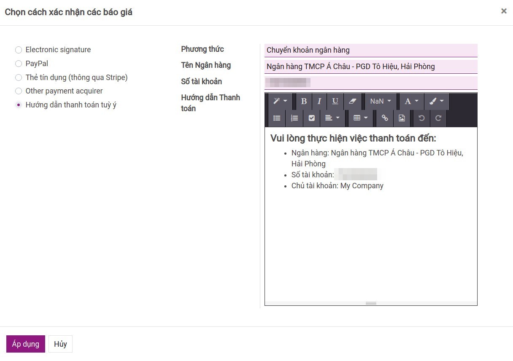This screenshot has height=361, width=513.
Task: Click the 'Tên Ngân hàng' field label
Action: coord(206,65)
